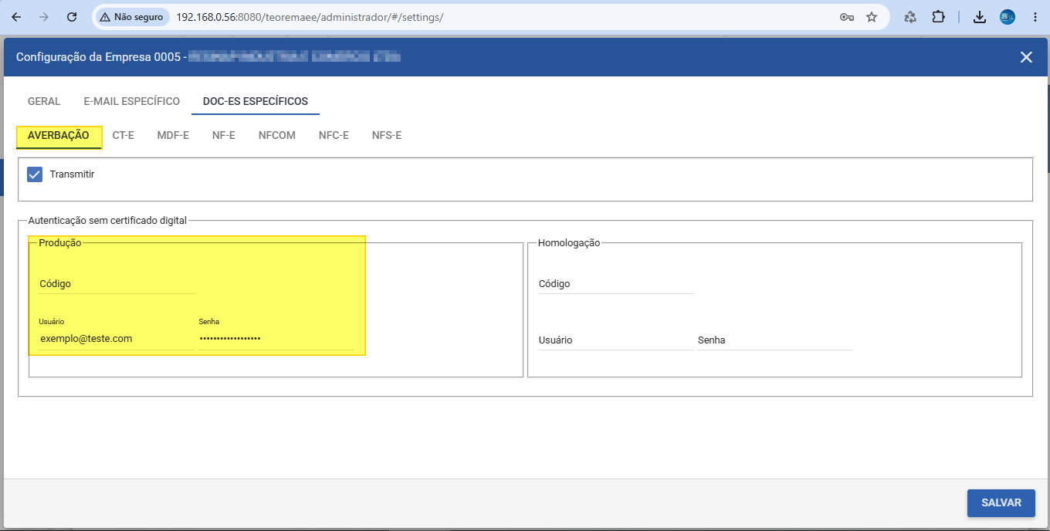Click the Produção Código field

[x=117, y=283]
